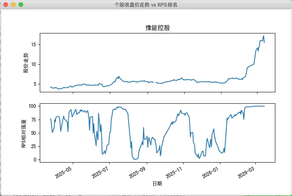Click the RPS axis value '100'
Image resolution: width=292 pixels, height=196 pixels.
[32, 106]
